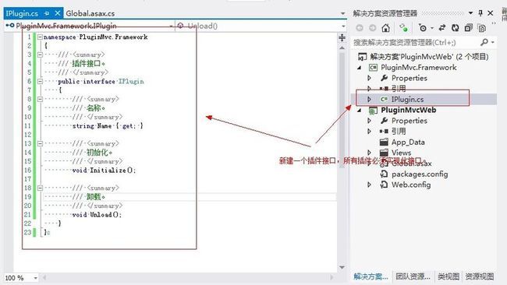Screen dimensions: 507x285
Task: Toggle the Show All Files icon
Action: 482,28
